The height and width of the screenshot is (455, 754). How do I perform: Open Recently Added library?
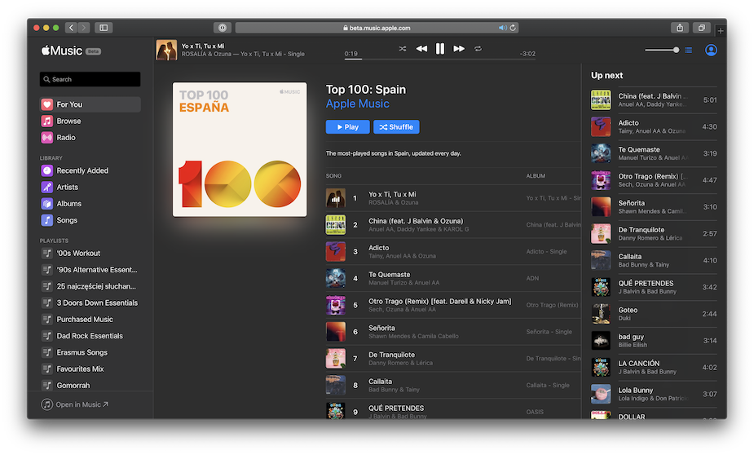coord(90,170)
